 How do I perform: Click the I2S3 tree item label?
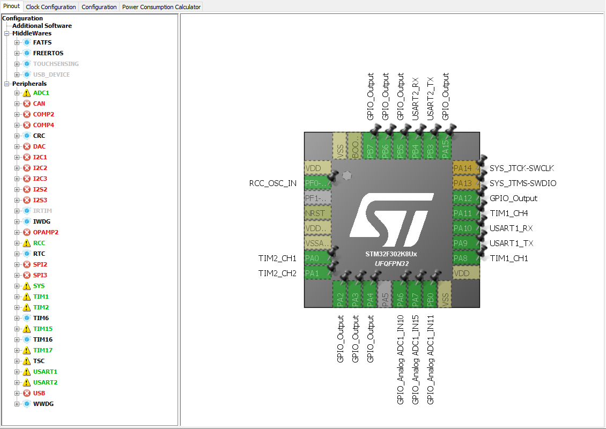(x=40, y=200)
